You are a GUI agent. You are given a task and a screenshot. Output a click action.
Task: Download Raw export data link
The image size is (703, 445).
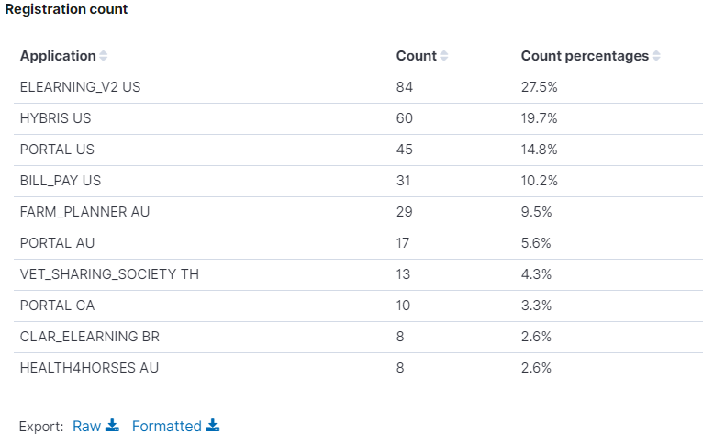[87, 426]
